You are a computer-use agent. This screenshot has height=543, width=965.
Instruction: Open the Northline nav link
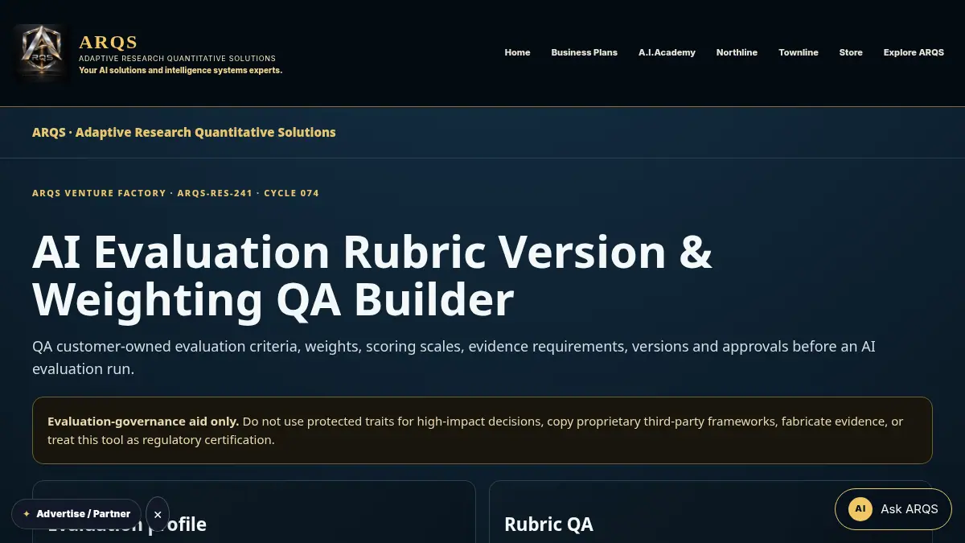(737, 52)
